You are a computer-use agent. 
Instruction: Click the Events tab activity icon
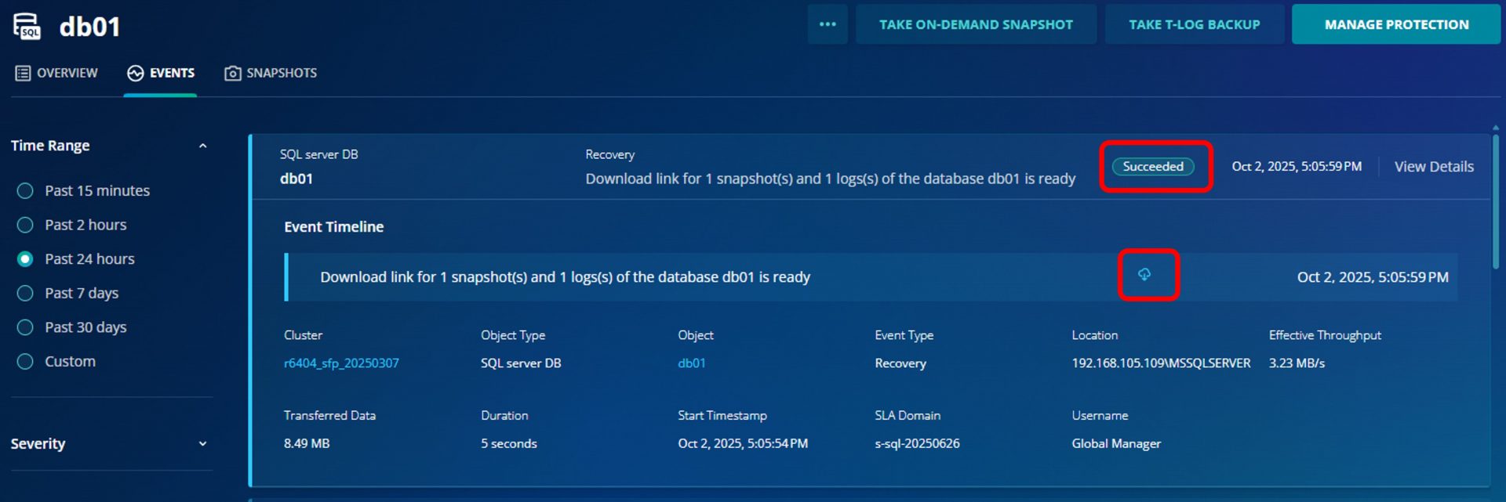(x=136, y=73)
